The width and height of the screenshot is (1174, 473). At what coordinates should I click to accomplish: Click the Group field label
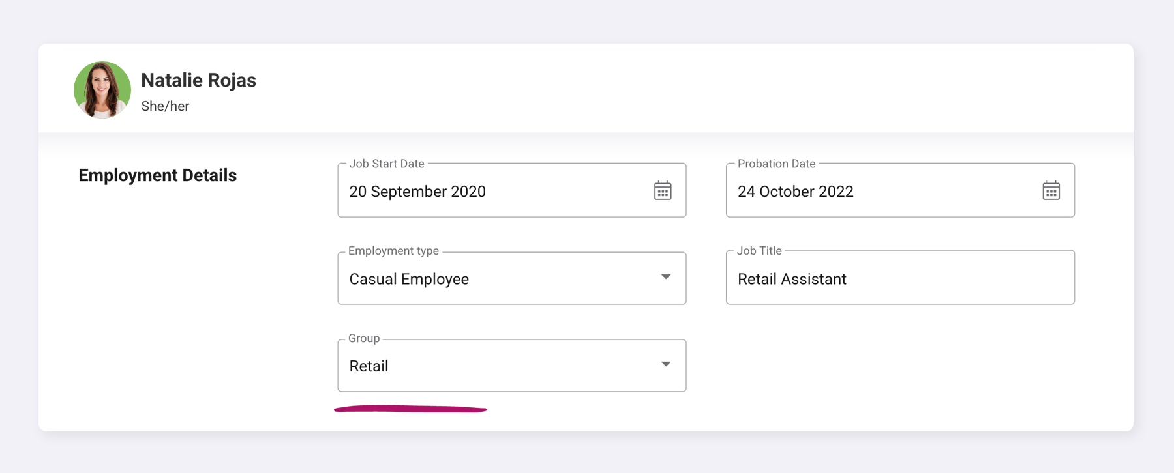tap(364, 338)
